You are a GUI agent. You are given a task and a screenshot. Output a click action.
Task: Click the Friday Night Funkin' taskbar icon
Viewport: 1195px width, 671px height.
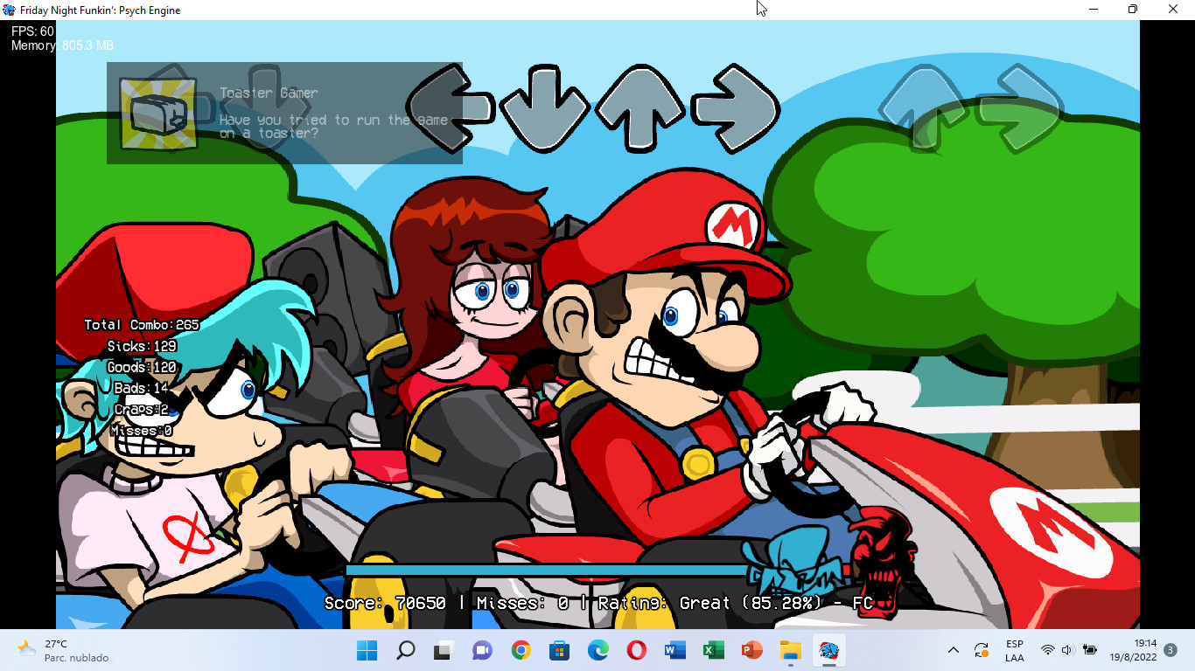829,650
